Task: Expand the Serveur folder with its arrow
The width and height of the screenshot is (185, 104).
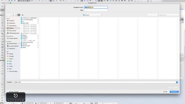Action: coord(38,44)
